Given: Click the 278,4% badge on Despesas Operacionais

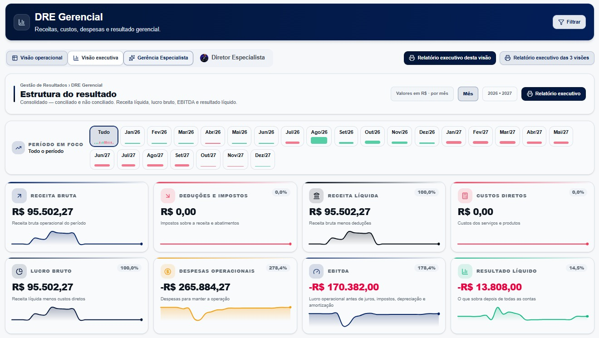Looking at the screenshot, I should pyautogui.click(x=278, y=268).
